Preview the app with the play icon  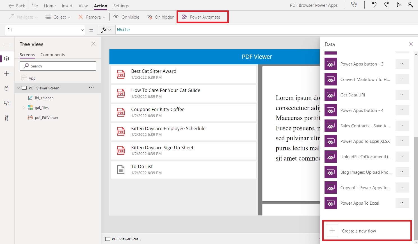pos(399,5)
